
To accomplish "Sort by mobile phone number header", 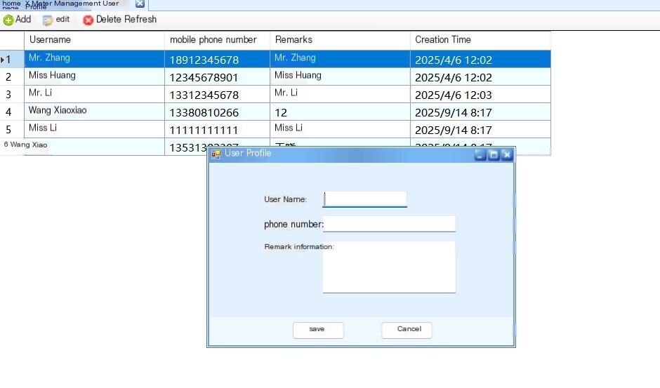I will click(x=217, y=40).
